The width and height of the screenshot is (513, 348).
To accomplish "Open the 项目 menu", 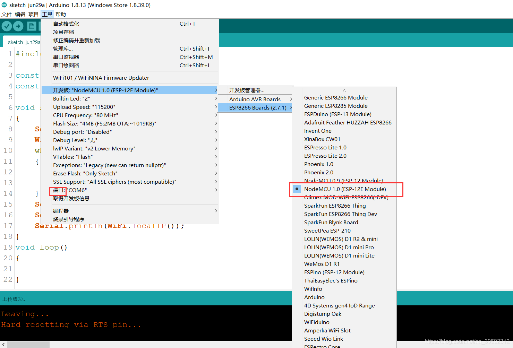I will point(34,14).
